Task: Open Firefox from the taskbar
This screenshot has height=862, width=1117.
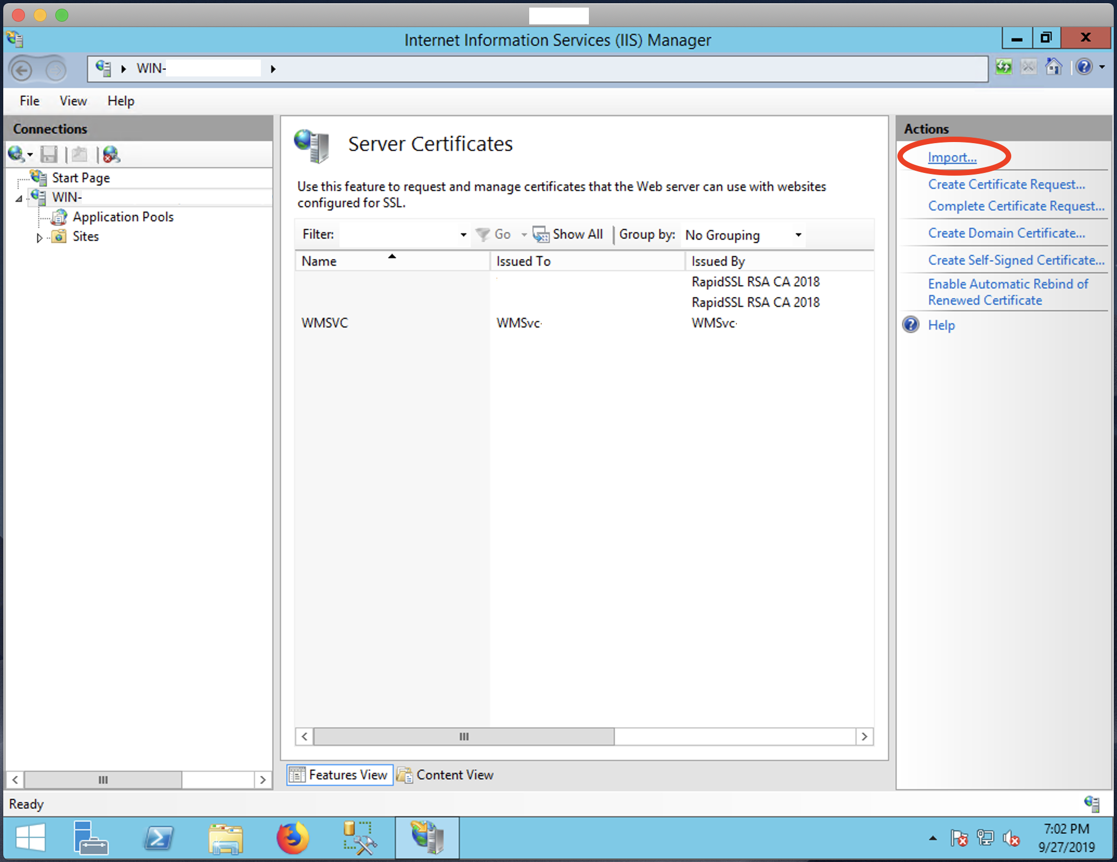Action: coord(293,838)
